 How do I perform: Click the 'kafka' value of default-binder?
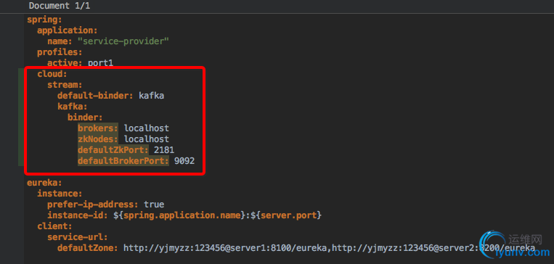pyautogui.click(x=151, y=96)
